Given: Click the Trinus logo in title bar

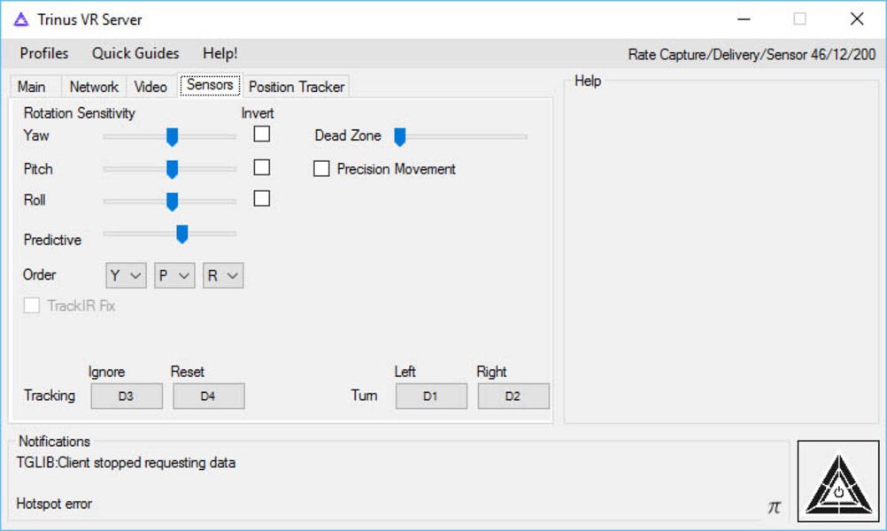Looking at the screenshot, I should 21,19.
